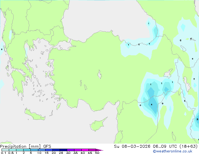Click the '06..09 UTC' time text
The height and width of the screenshot is (154, 199).
click(165, 146)
